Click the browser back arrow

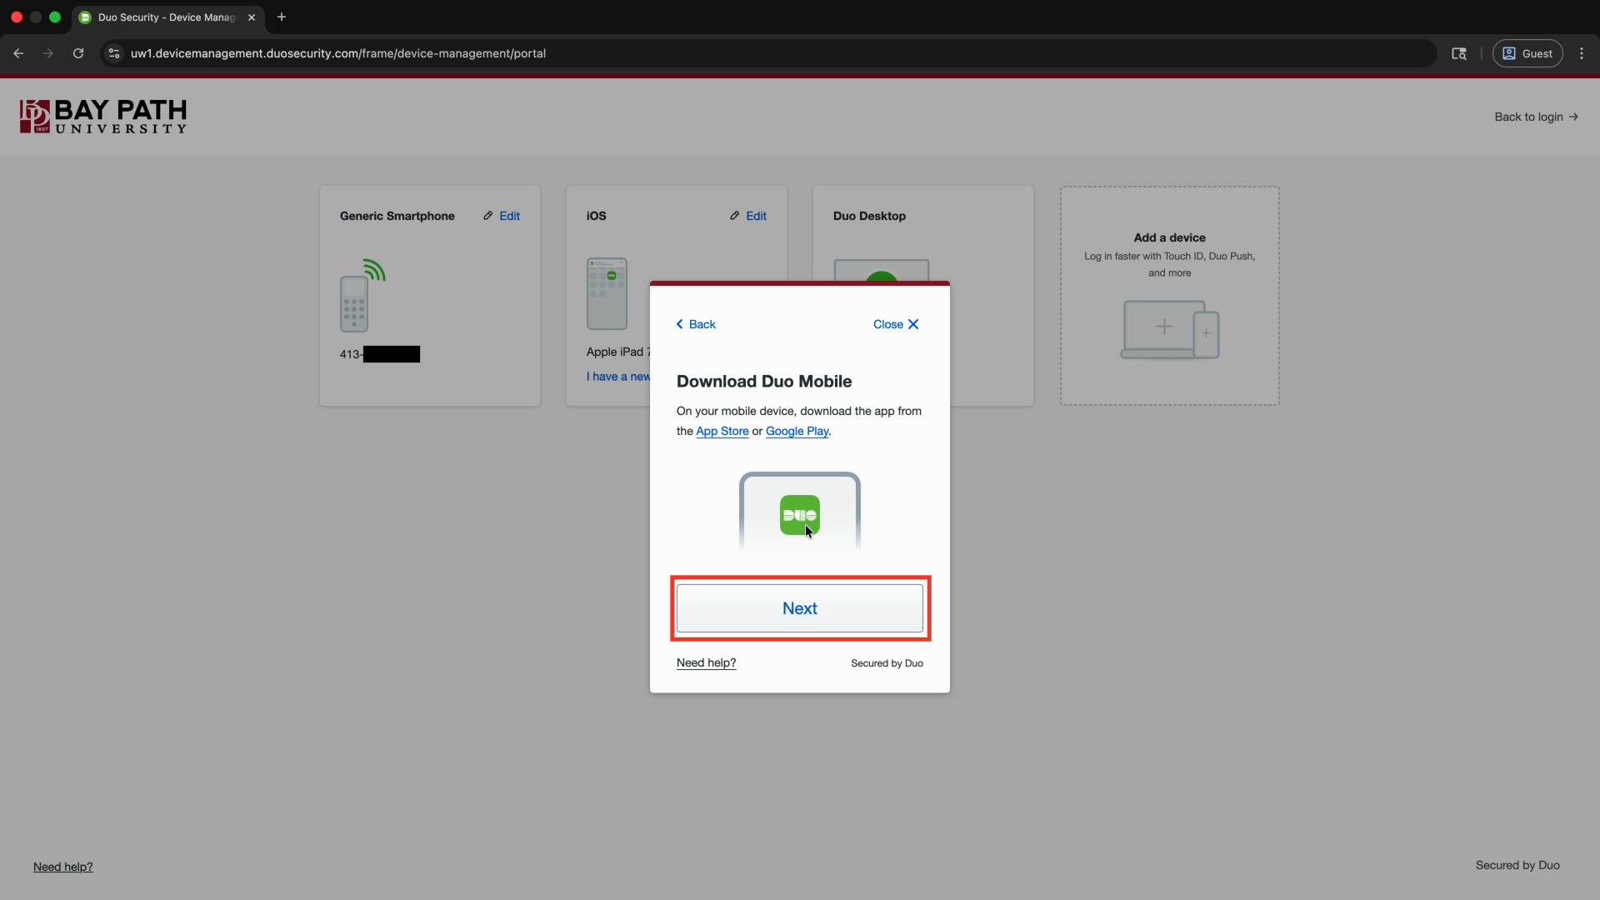[x=18, y=53]
